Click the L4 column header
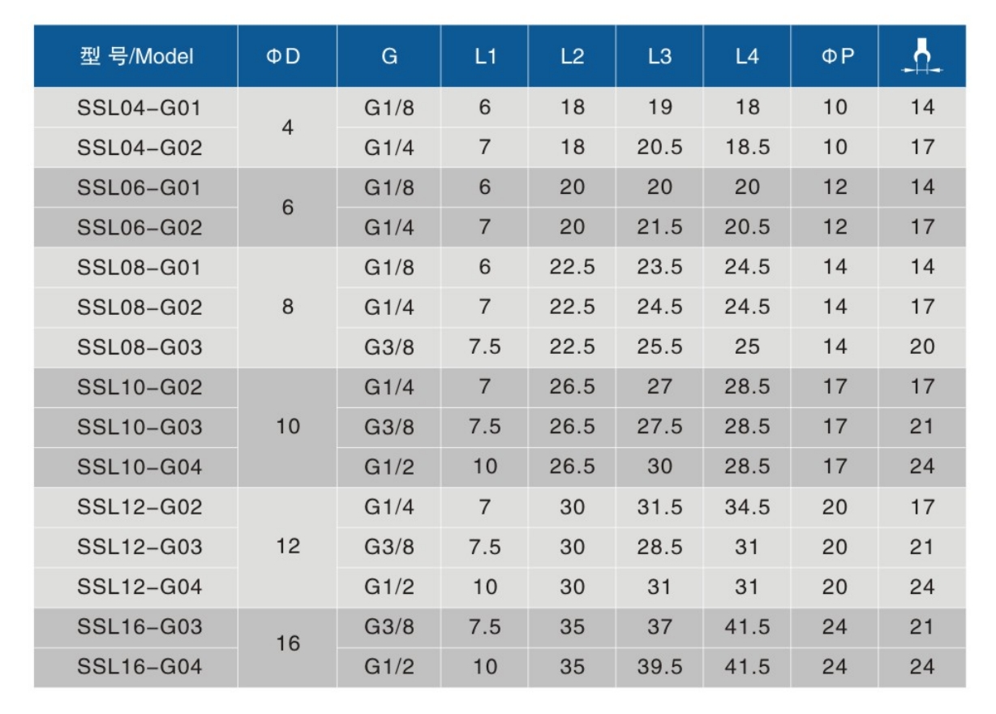Screen dimensions: 996x714 point(747,58)
